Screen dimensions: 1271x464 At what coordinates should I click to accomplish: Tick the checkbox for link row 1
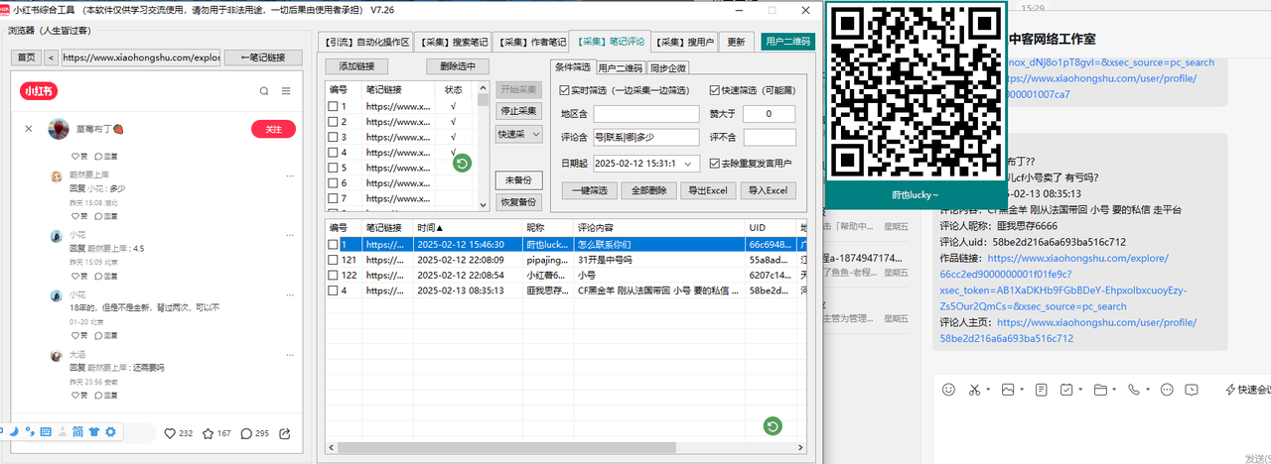click(x=334, y=107)
